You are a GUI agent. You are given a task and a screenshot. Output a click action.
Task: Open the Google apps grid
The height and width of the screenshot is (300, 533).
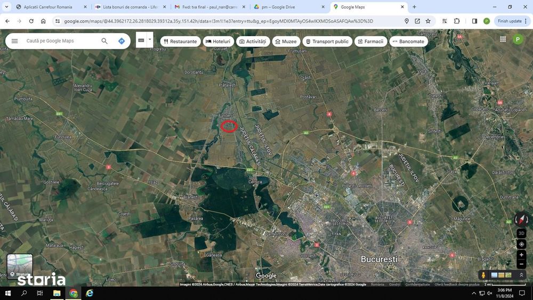point(503,39)
